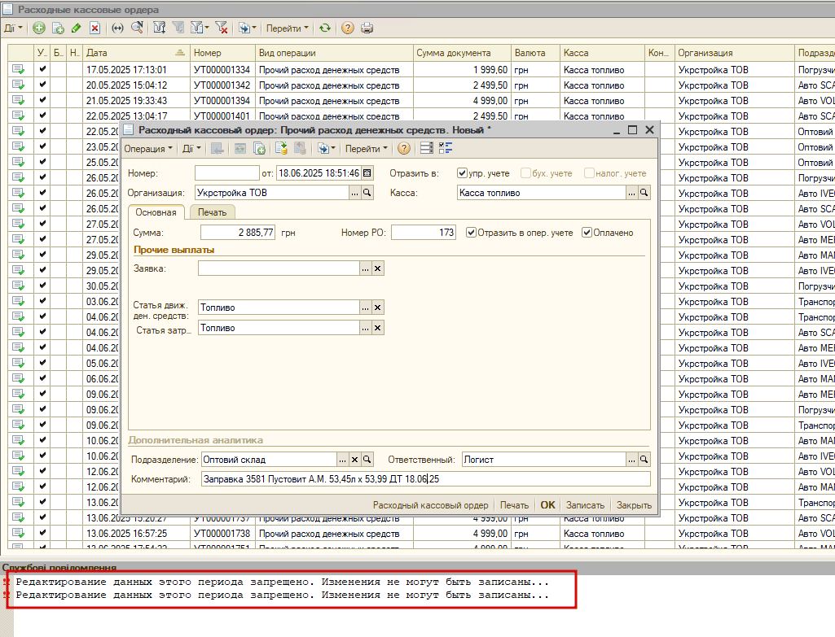Image resolution: width=835 pixels, height=637 pixels.
Task: Open the filter and sort settings icon
Action: [x=159, y=28]
